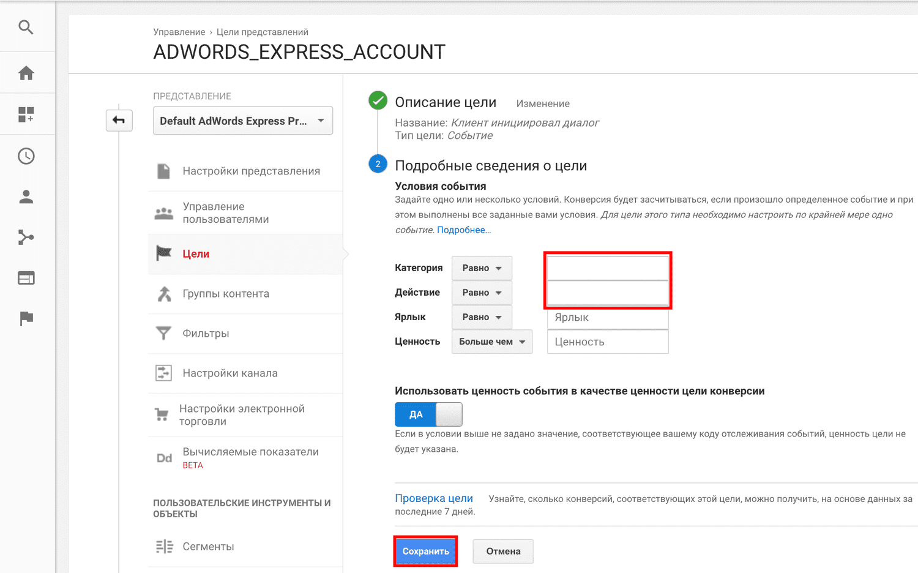Click the Подробнее link

click(463, 230)
